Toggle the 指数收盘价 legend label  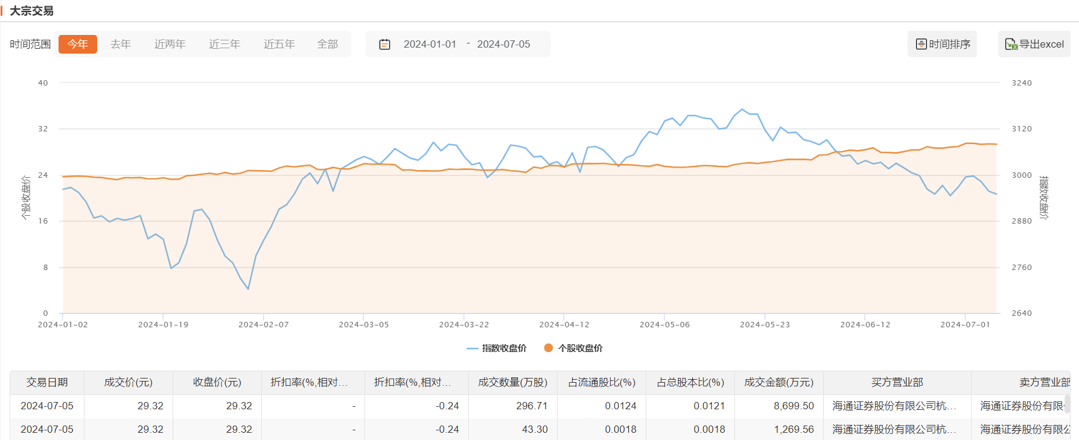[504, 348]
